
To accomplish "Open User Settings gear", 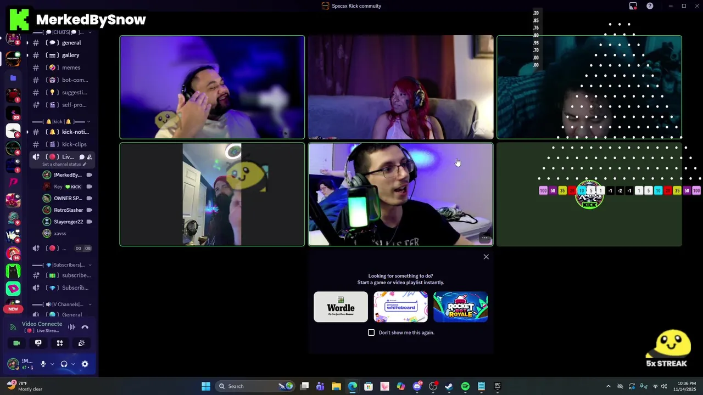I will (85, 364).
